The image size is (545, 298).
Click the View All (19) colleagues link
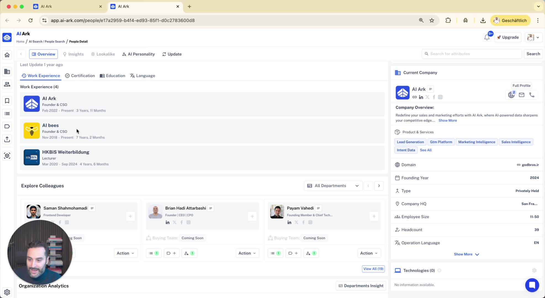coord(373,269)
